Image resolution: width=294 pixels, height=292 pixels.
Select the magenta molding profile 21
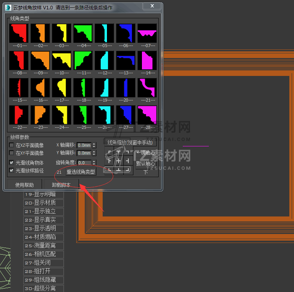point(147,88)
